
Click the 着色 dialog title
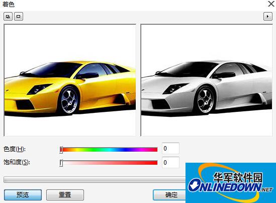pyautogui.click(x=8, y=4)
